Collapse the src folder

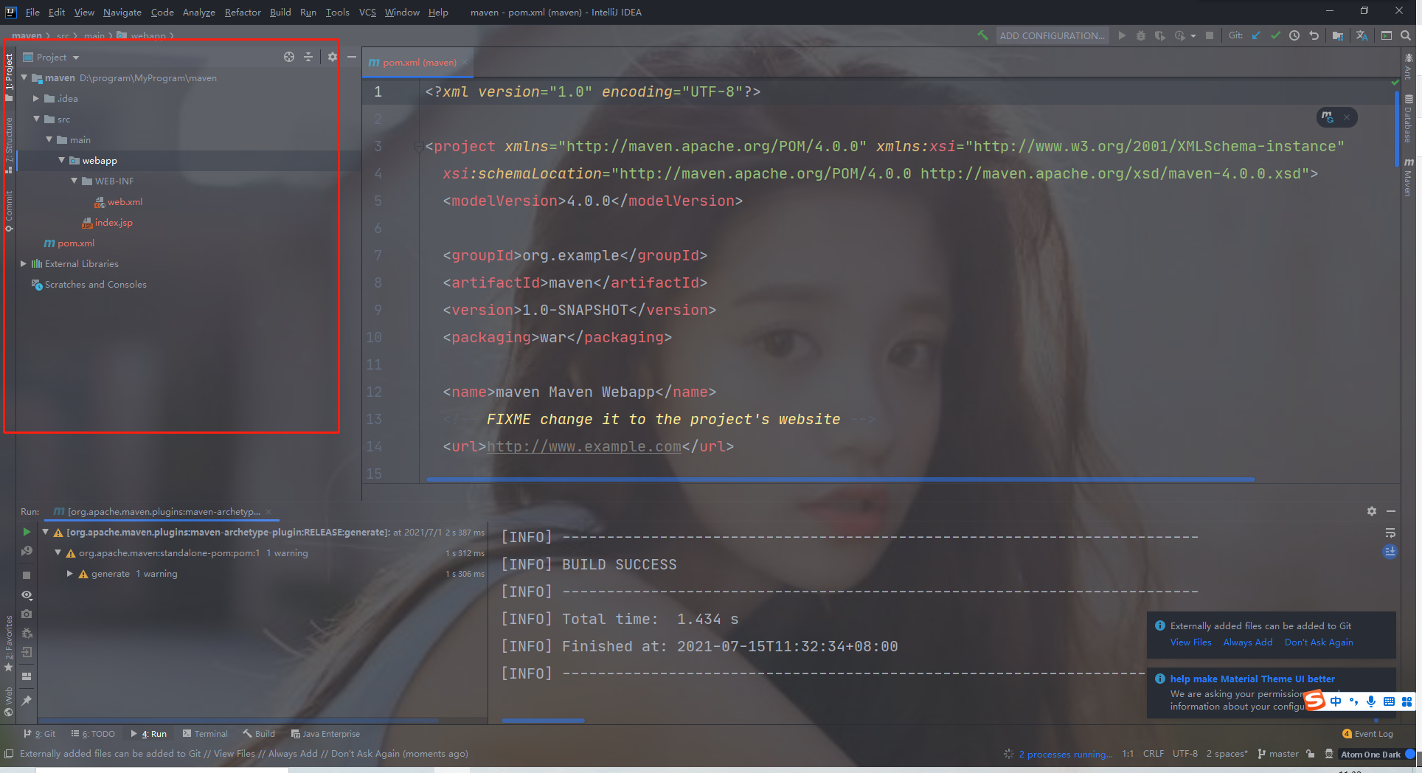[36, 119]
